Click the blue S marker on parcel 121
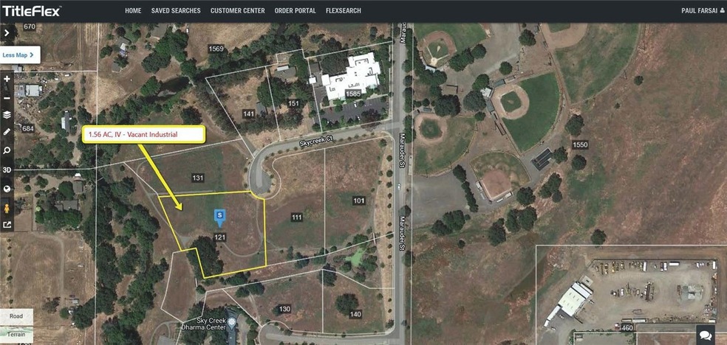Viewport: 727px width, 345px height. click(x=219, y=217)
